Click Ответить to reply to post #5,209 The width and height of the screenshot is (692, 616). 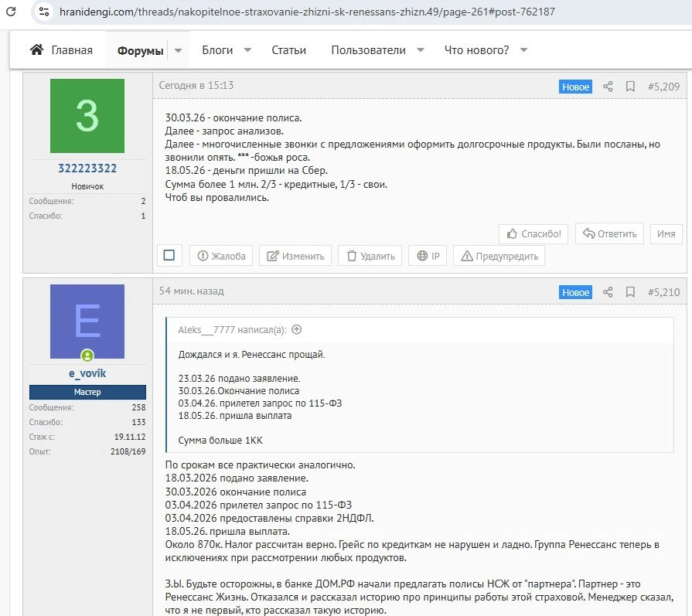pyautogui.click(x=609, y=233)
